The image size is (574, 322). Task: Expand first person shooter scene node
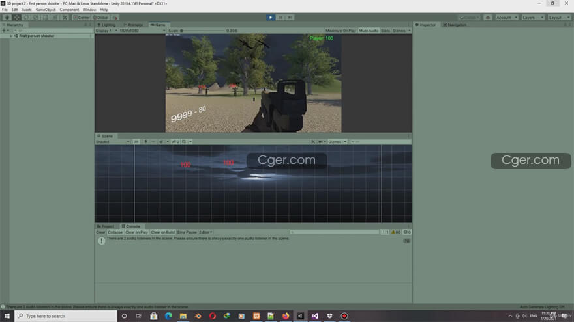pos(11,36)
